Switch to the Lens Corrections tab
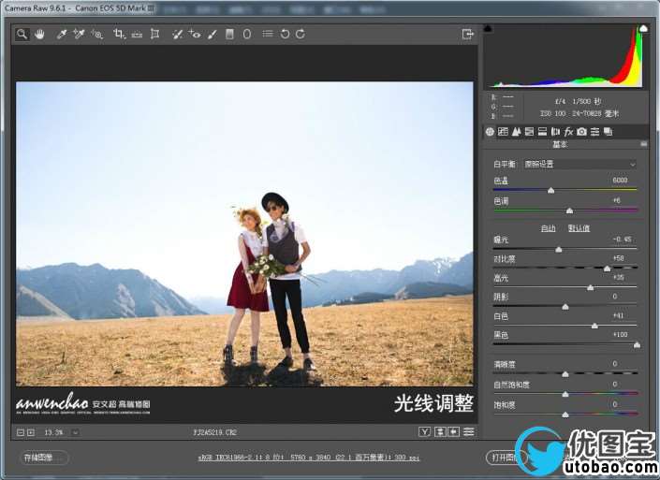Viewport: 660px width, 480px height. (555, 132)
